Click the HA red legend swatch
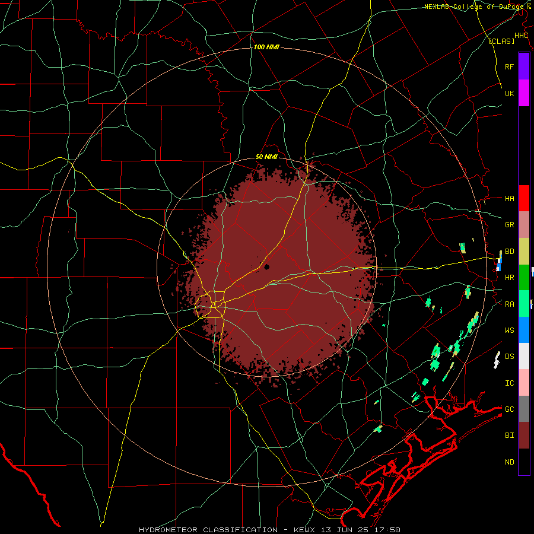The height and width of the screenshot is (534, 534). tap(524, 198)
